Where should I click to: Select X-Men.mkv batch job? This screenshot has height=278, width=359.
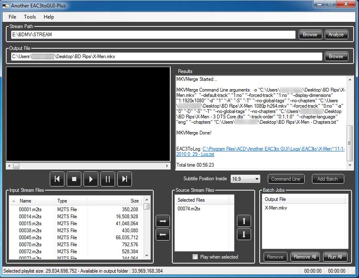click(x=276, y=208)
